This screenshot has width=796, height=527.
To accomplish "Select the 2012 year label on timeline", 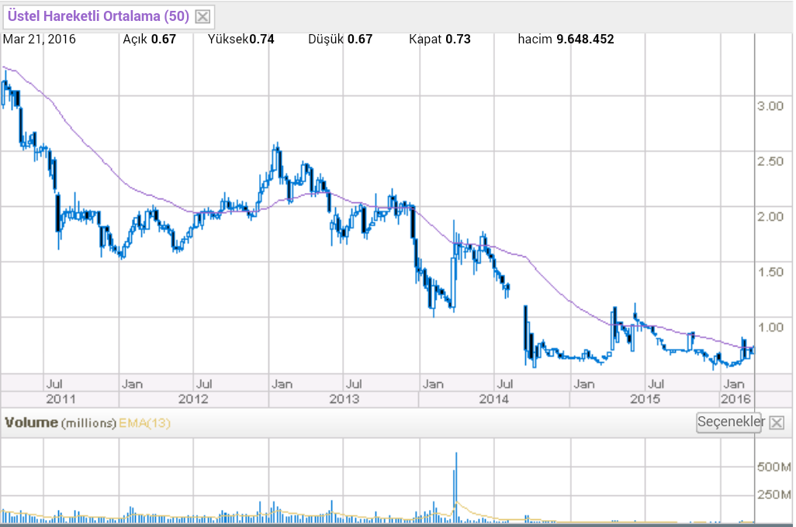I will pos(193,399).
